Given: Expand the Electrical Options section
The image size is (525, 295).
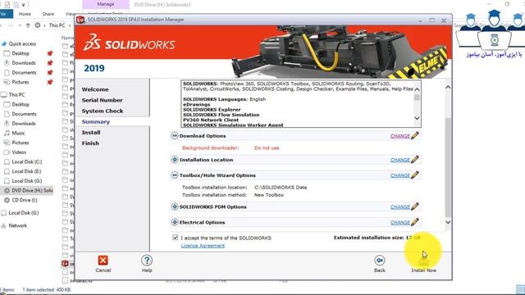Looking at the screenshot, I should tap(175, 222).
